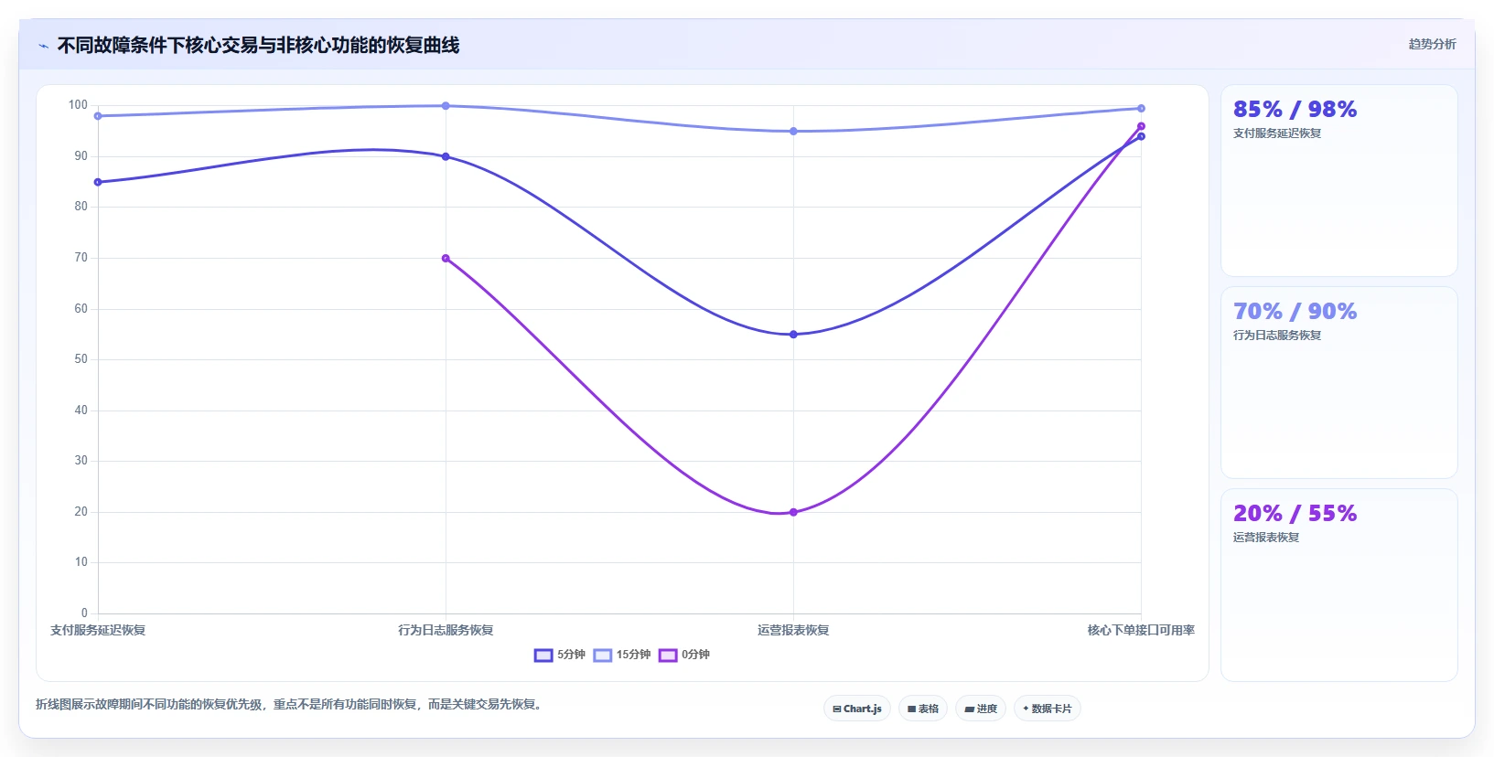Click the 0分钟 legend color box
Image resolution: width=1494 pixels, height=757 pixels.
click(x=668, y=655)
